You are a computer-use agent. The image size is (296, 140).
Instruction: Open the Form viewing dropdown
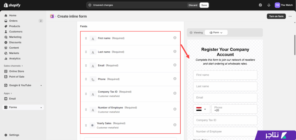216,33
